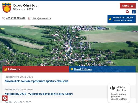138x103 pixels.
Task: Click the aerial village header photo
Action: point(69,46)
